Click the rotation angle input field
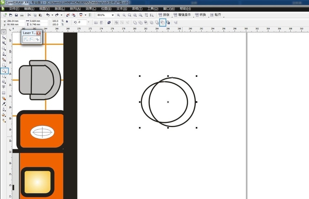The width and height of the screenshot is (309, 199). (x=82, y=22)
